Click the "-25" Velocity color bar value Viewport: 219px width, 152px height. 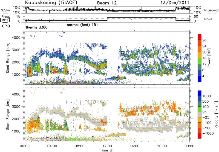[205, 117]
